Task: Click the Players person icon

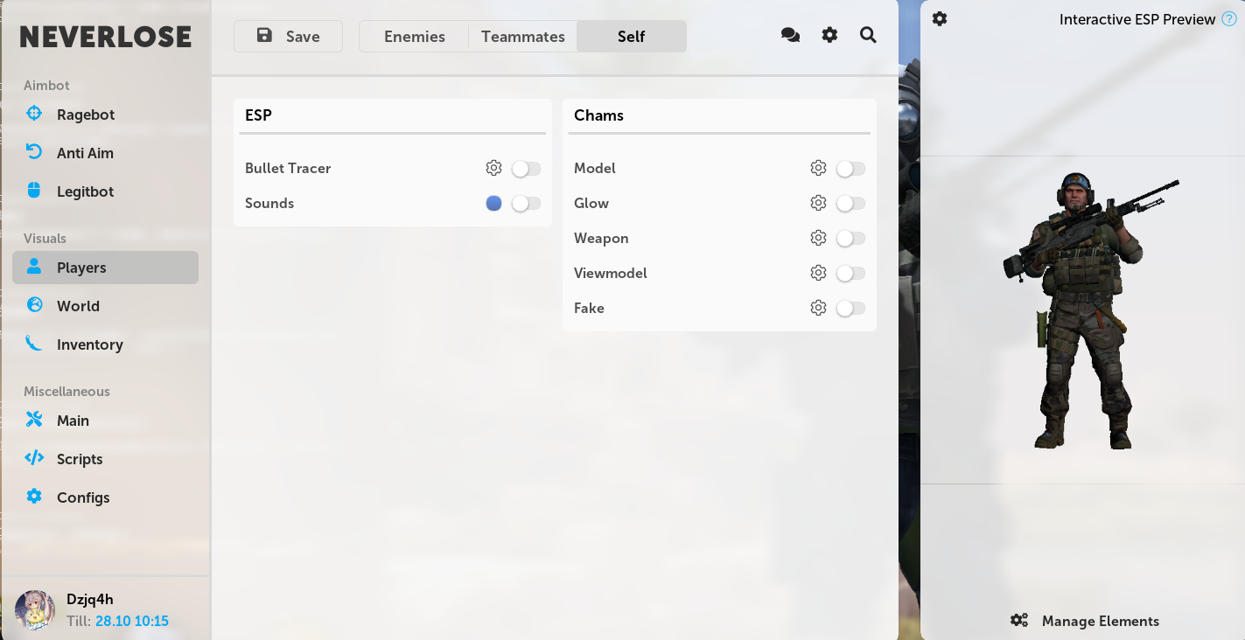Action: tap(34, 267)
